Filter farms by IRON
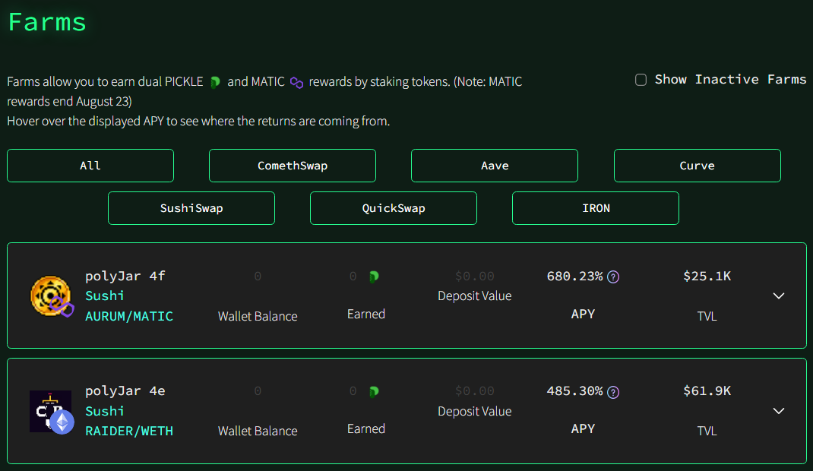 [x=596, y=208]
